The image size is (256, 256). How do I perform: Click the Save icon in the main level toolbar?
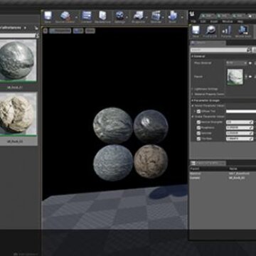coord(48,16)
